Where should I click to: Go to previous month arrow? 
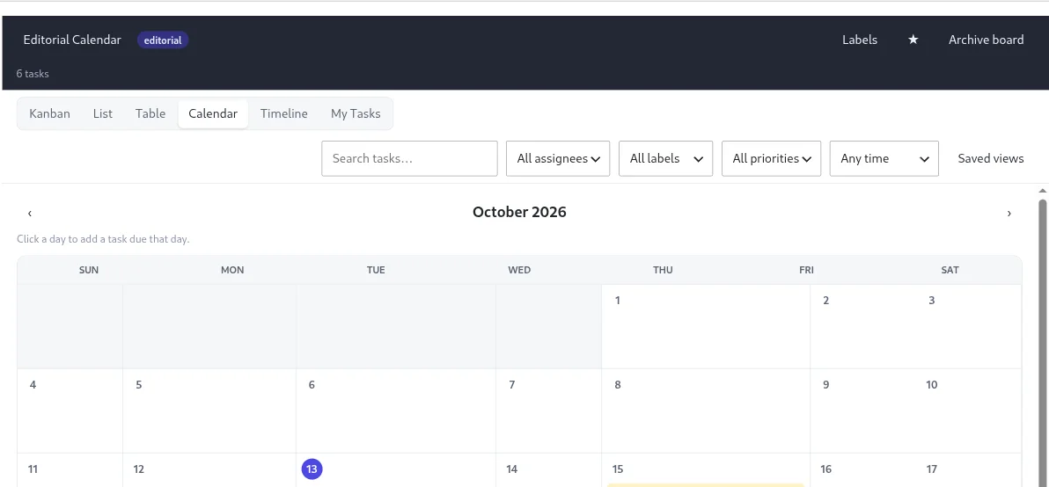click(29, 213)
